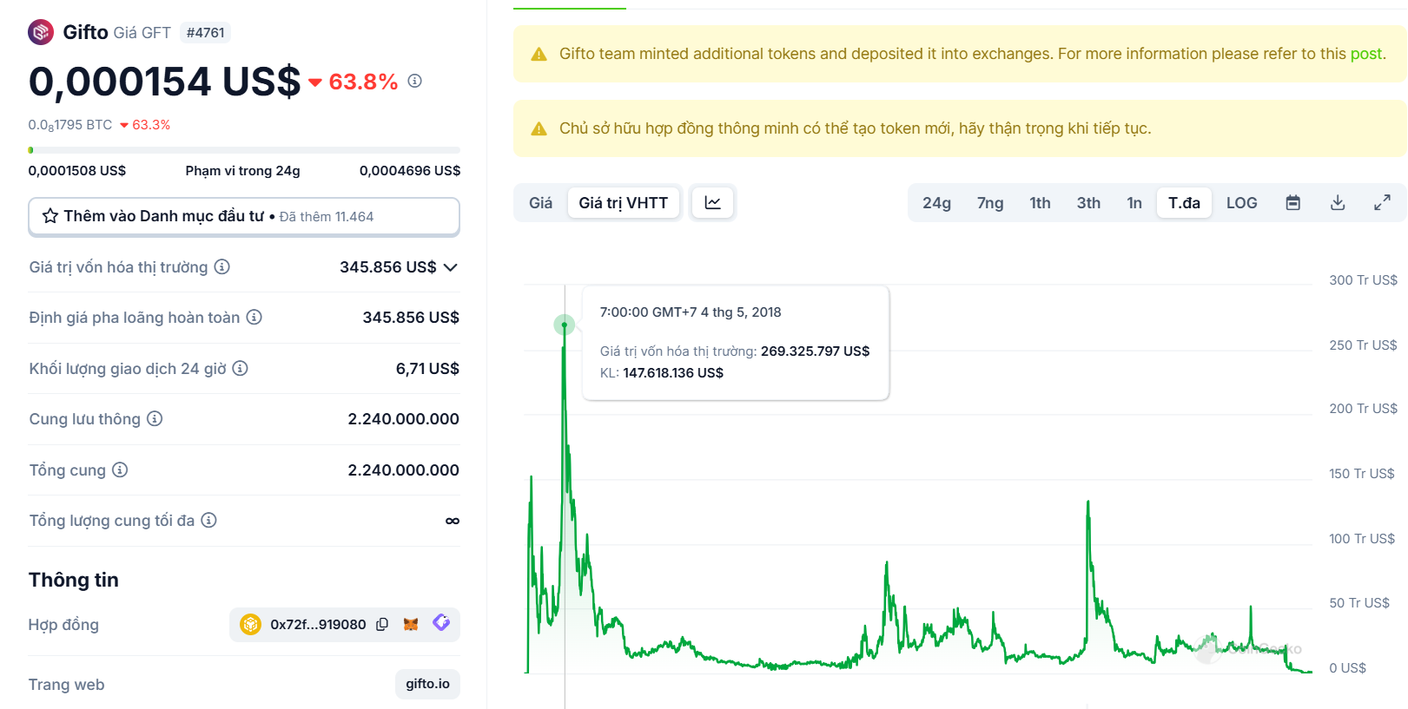This screenshot has height=709, width=1408.
Task: Click the 0.0₈1795 BTC price text
Action: click(x=70, y=125)
